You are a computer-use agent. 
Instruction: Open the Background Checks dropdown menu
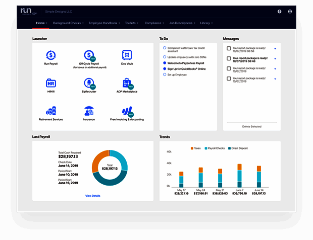[x=69, y=23]
